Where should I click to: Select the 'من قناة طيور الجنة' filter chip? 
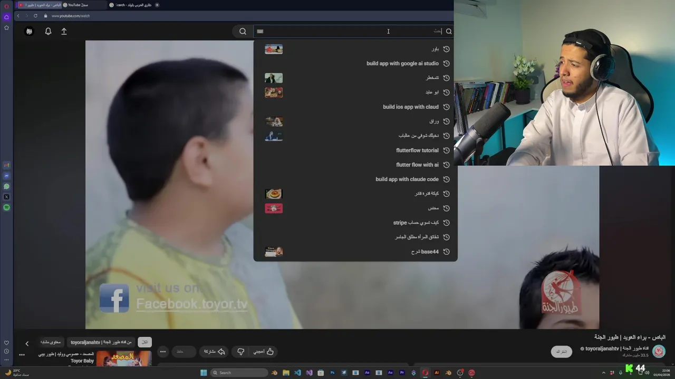click(101, 342)
